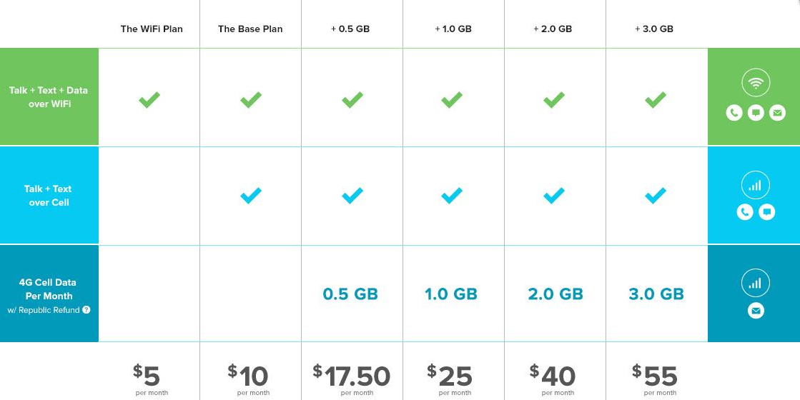This screenshot has width=800, height=400.
Task: Choose the $17.50 per month price
Action: tap(352, 379)
